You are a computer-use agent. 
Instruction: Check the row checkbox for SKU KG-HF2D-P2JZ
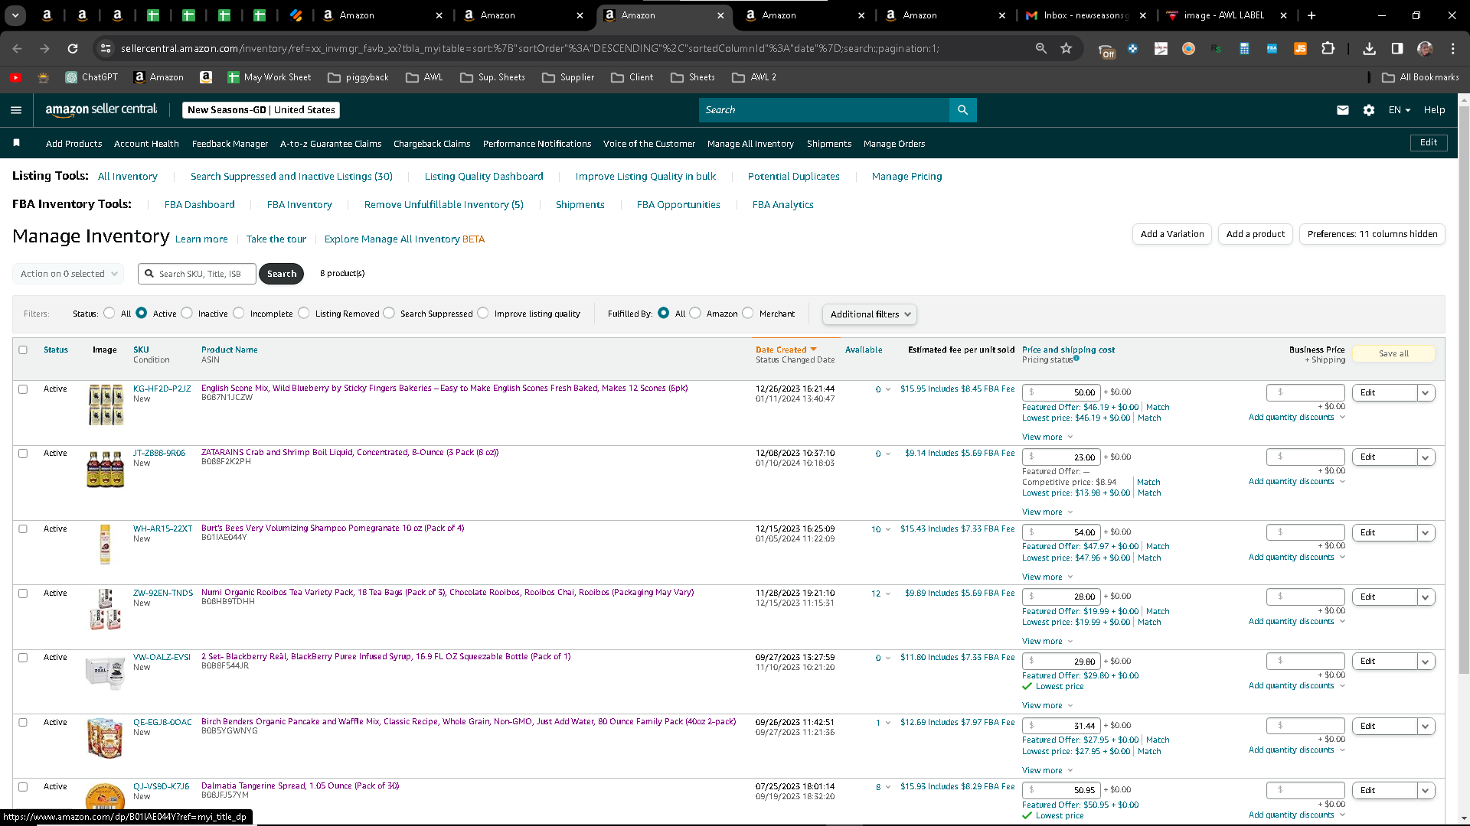(23, 389)
